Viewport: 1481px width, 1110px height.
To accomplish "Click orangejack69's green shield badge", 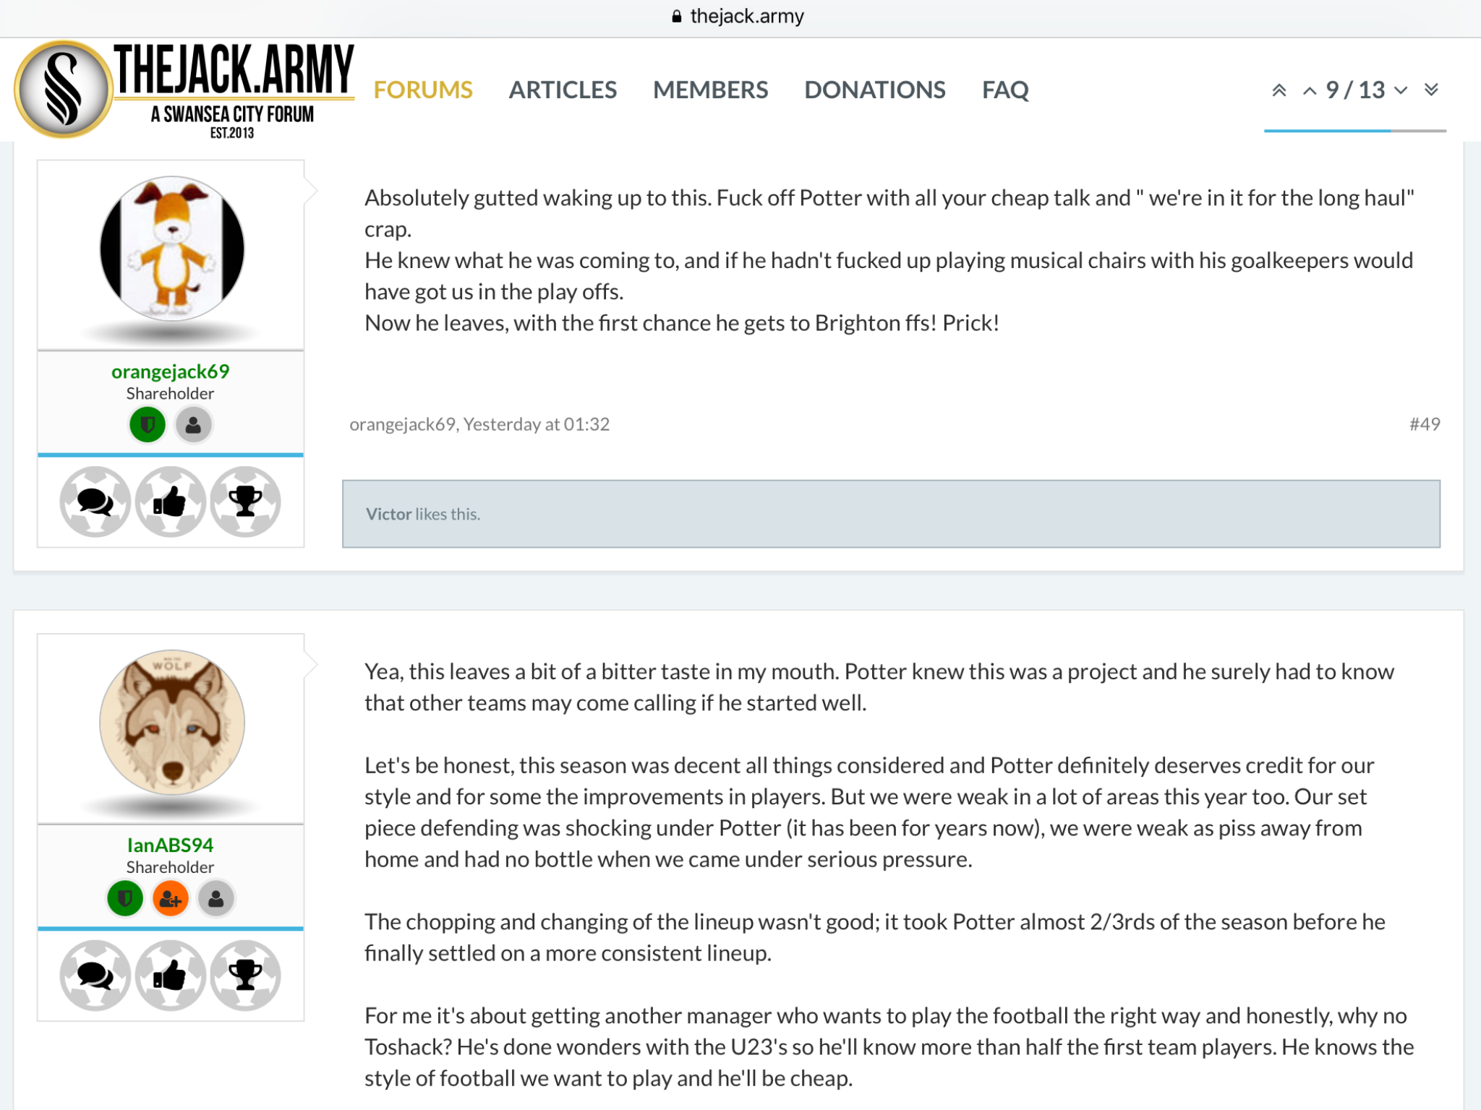I will click(148, 425).
